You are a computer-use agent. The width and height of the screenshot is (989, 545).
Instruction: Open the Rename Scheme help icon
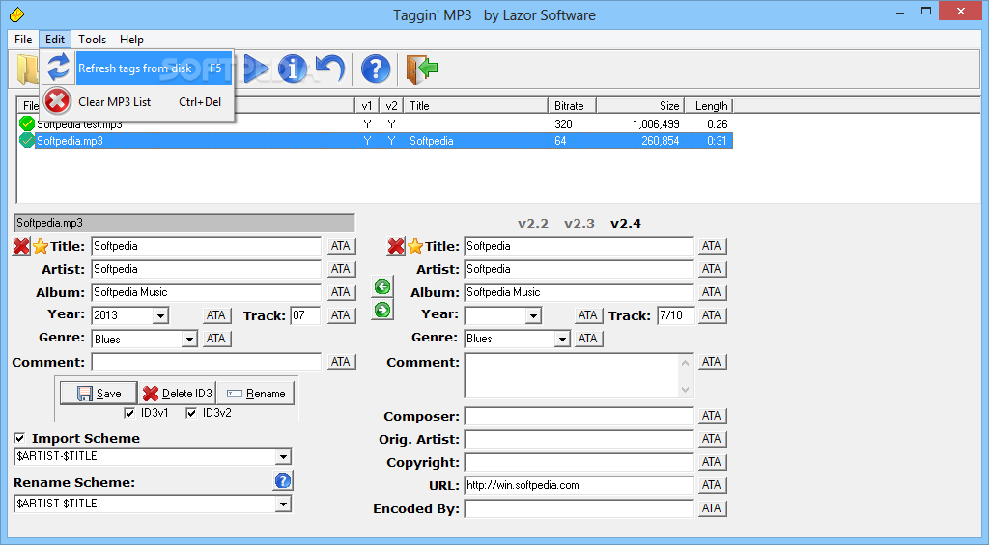(283, 480)
